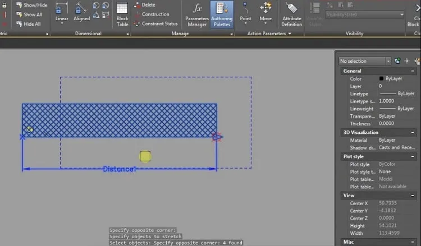The height and width of the screenshot is (246, 421).
Task: Click the Point parameter tool
Action: click(x=245, y=13)
